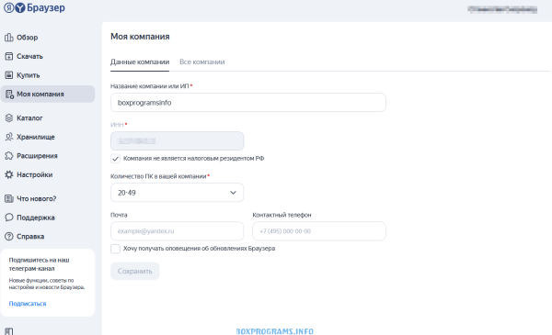Follow the Подписаться telegram link
The height and width of the screenshot is (335, 552).
(28, 304)
